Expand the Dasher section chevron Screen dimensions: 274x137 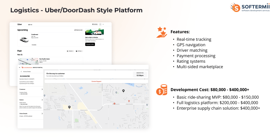(x=42, y=100)
